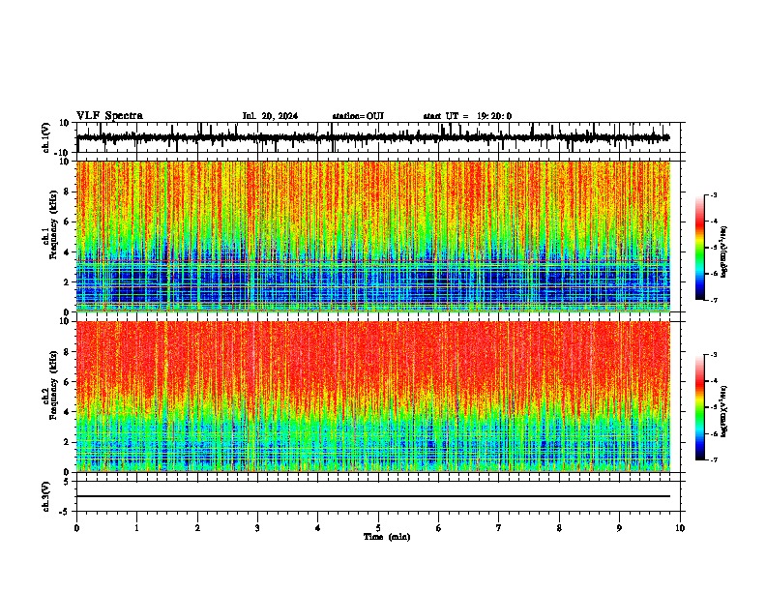766x592 pixels.
Task: Click the "-7" tick on ch.2 colorbar
Action: click(714, 460)
